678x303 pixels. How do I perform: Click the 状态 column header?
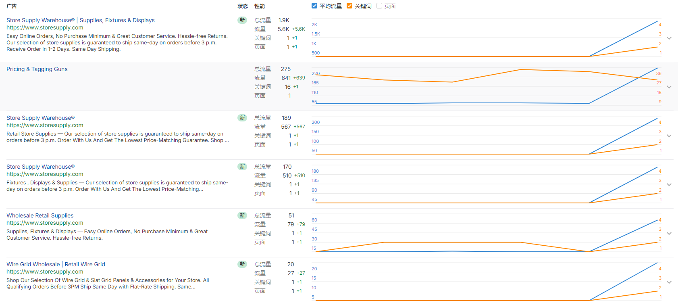pyautogui.click(x=243, y=6)
